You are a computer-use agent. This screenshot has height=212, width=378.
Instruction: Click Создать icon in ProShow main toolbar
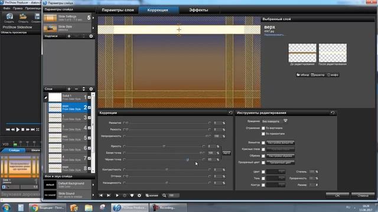pyautogui.click(x=9, y=17)
